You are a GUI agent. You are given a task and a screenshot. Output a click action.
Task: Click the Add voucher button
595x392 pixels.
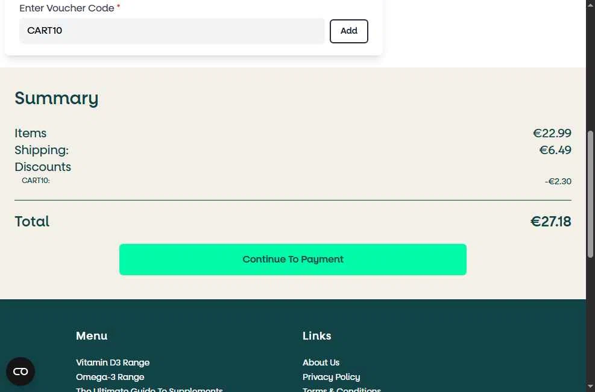click(x=348, y=31)
